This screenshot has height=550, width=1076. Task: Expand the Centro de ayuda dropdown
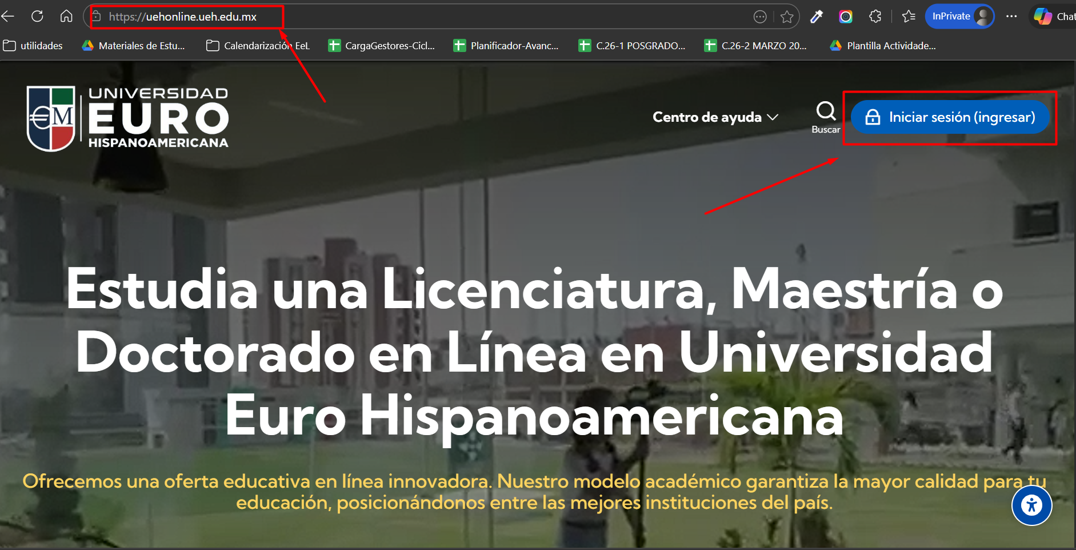coord(715,117)
